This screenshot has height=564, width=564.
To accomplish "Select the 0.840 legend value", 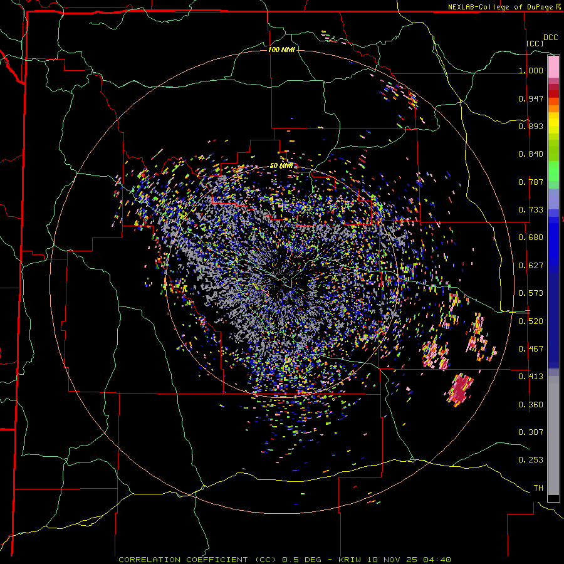I will [x=531, y=154].
